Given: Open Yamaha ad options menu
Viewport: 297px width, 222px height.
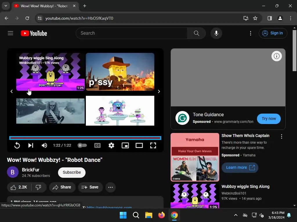Looking at the screenshot, I should click(x=282, y=136).
